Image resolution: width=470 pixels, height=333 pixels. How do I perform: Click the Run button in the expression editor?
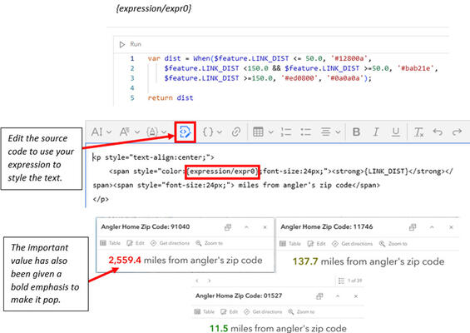click(x=130, y=44)
